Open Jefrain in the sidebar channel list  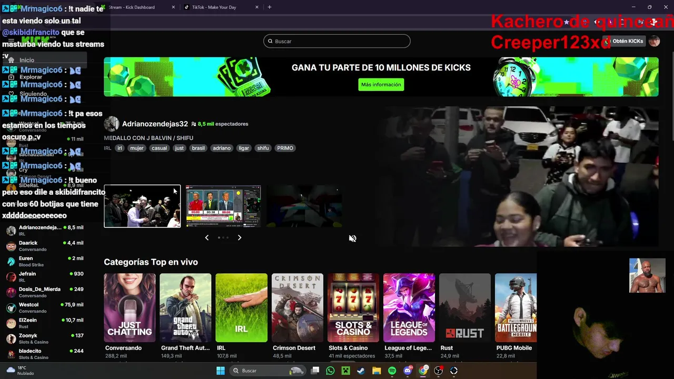[45, 277]
